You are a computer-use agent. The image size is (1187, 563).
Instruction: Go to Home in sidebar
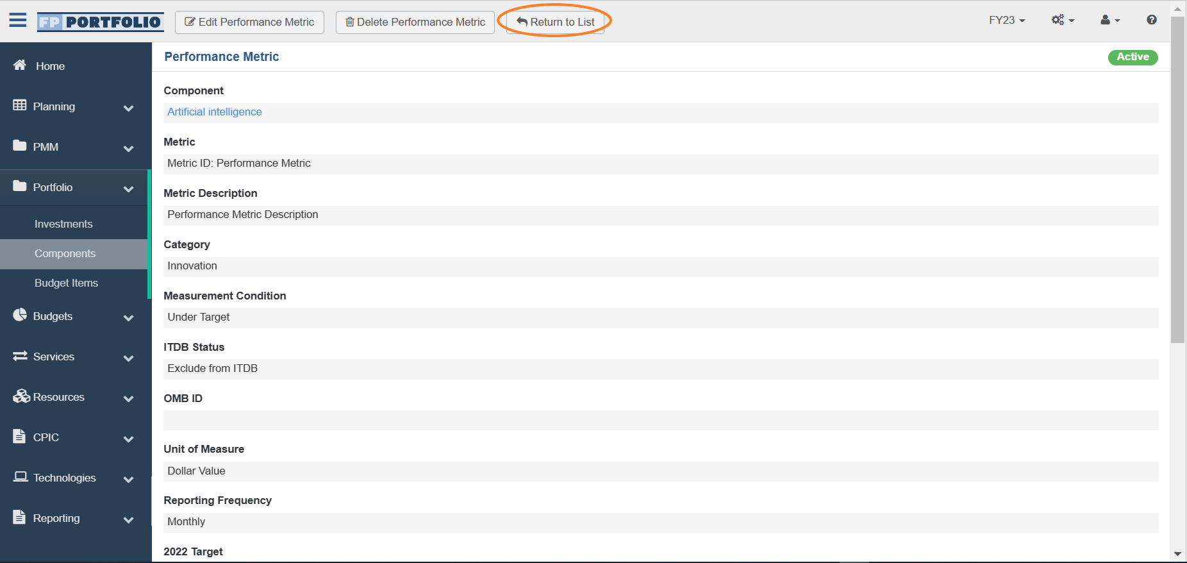click(x=50, y=66)
